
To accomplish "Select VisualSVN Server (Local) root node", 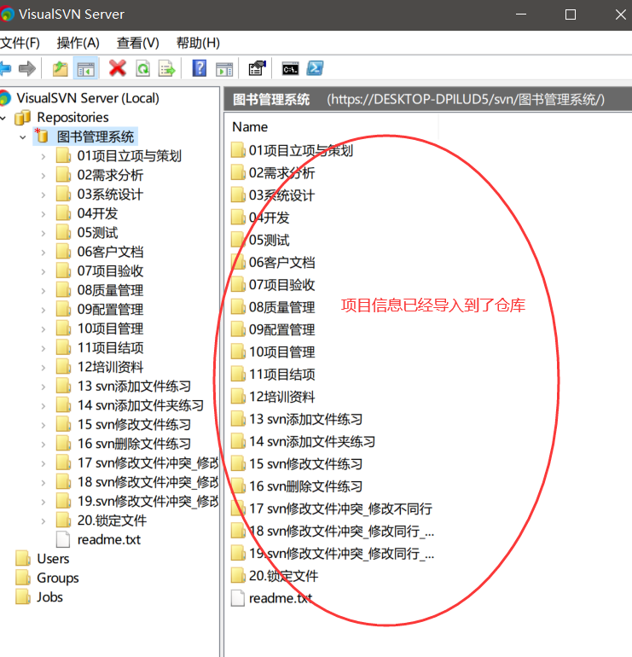I will (x=88, y=98).
